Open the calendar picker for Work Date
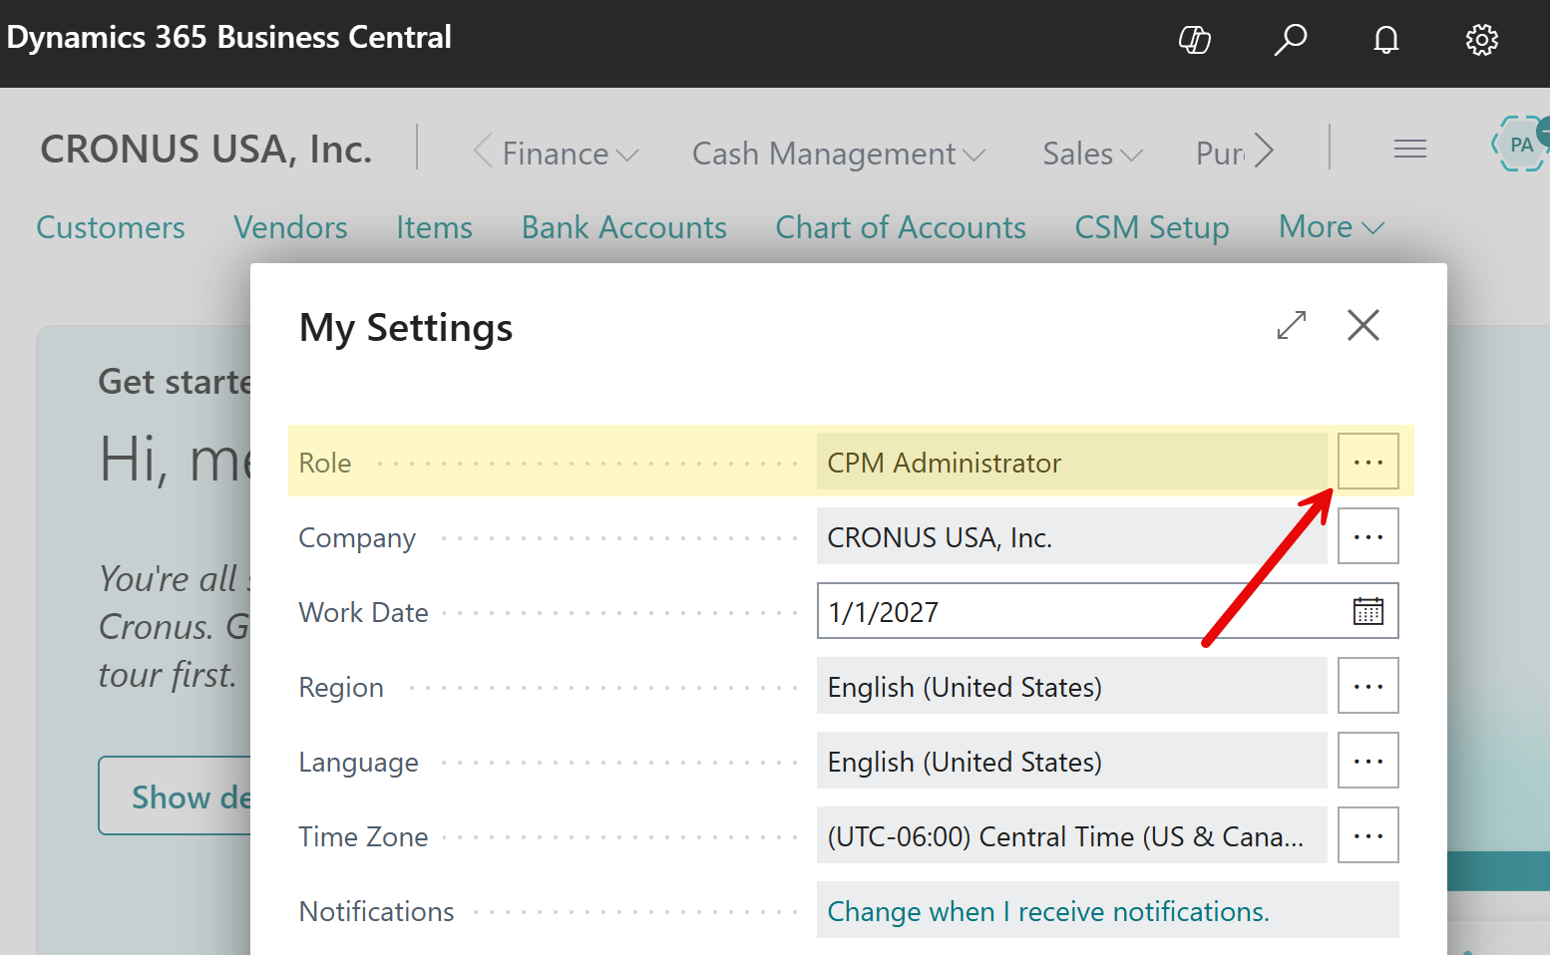 1367,610
